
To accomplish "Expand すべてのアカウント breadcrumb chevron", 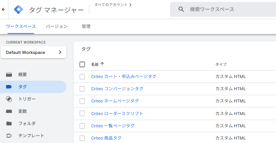I will pos(130,5).
